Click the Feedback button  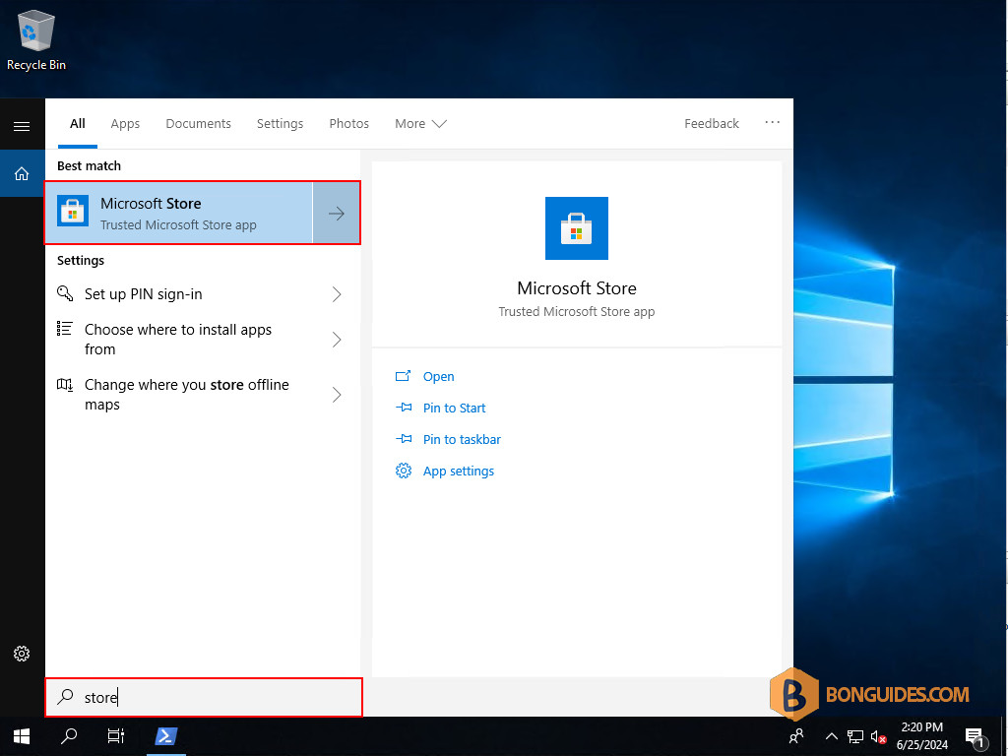(711, 123)
